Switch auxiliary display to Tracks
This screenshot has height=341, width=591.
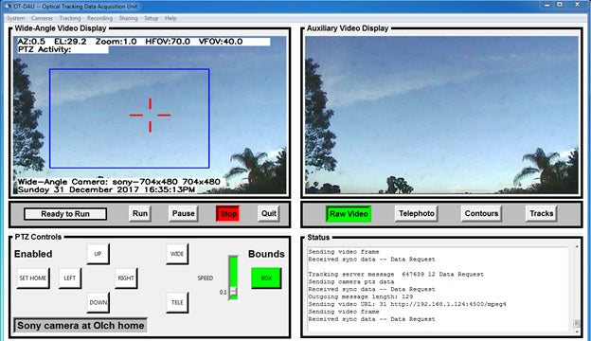[x=541, y=214]
